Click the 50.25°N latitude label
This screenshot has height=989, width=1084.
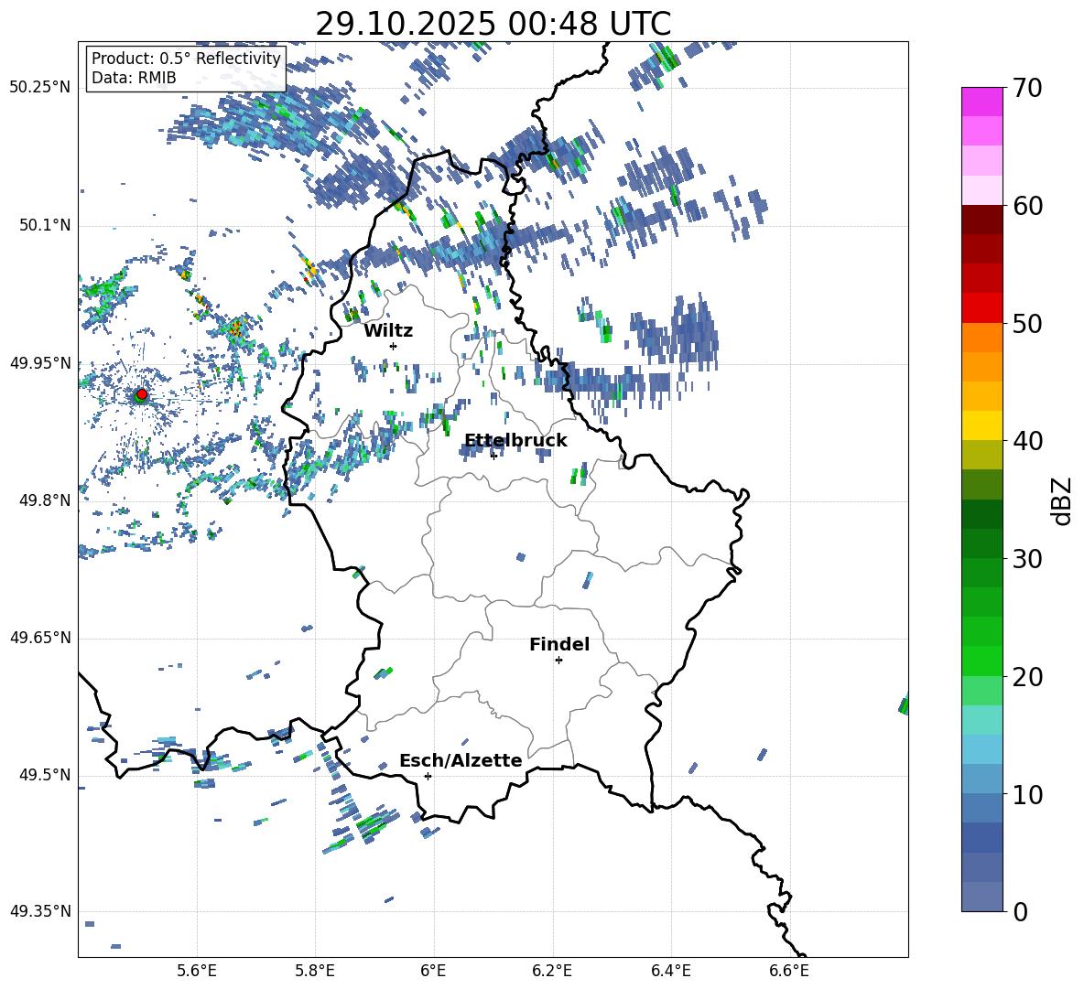click(x=40, y=88)
